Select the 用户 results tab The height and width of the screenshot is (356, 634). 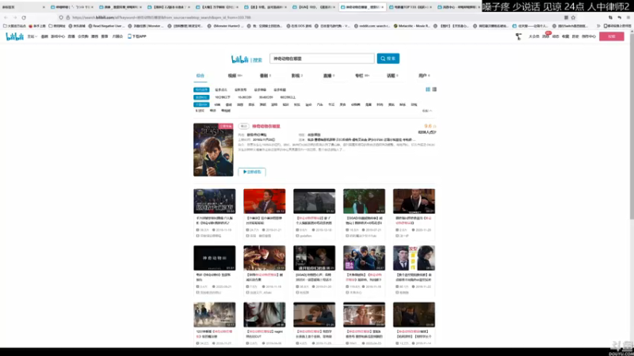[x=424, y=75]
